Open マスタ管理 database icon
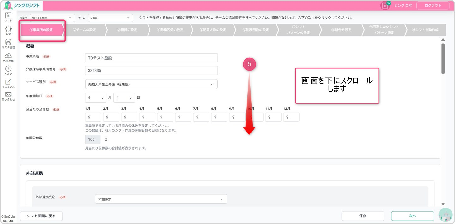Image resolution: width=455 pixels, height=224 pixels. point(9,42)
